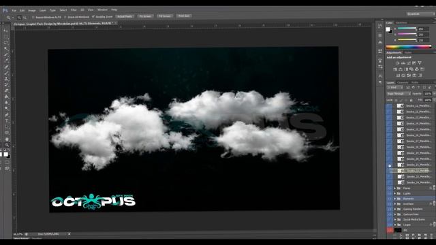Select the Hand tool
This screenshot has height=245, width=436.
click(7, 139)
